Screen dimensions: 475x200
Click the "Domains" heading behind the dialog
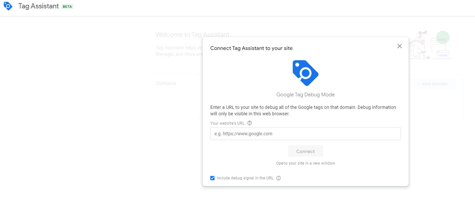[166, 83]
